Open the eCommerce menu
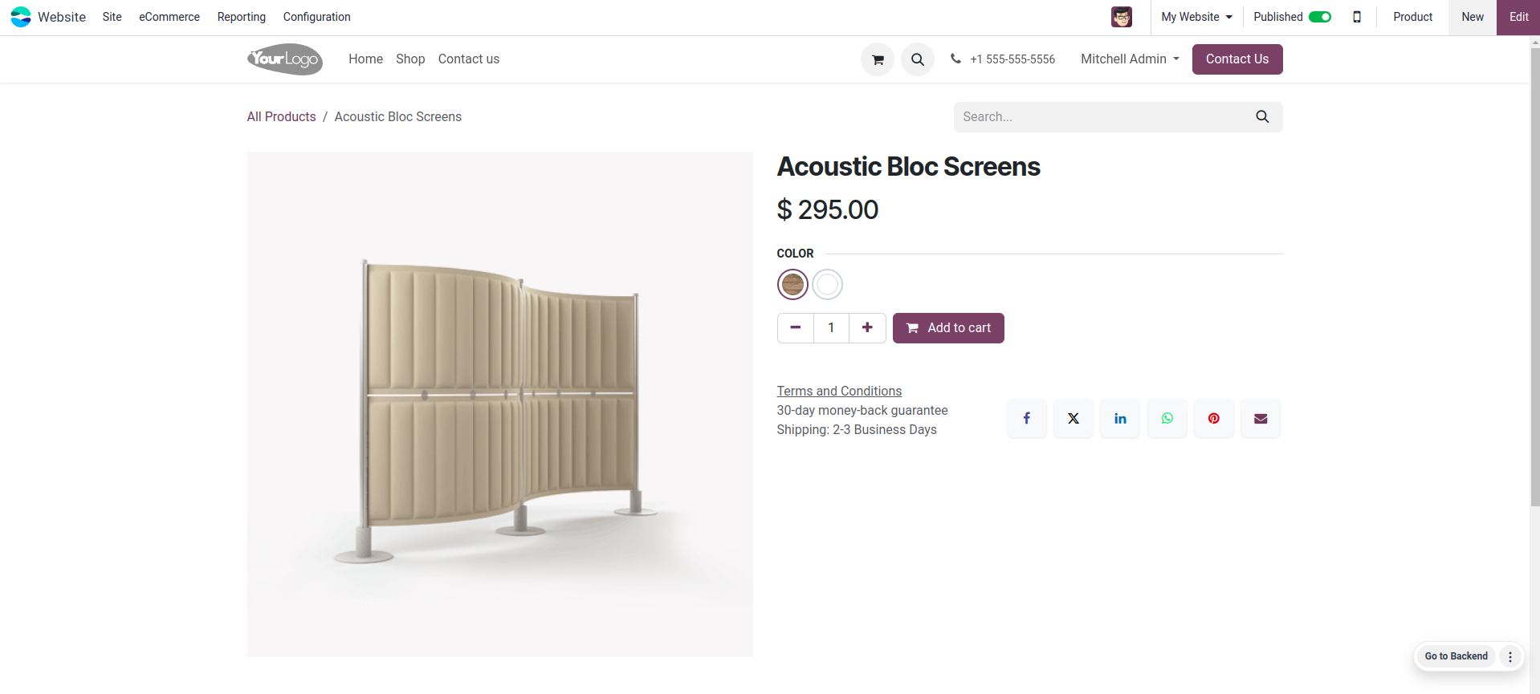The image size is (1540, 694). [x=169, y=17]
